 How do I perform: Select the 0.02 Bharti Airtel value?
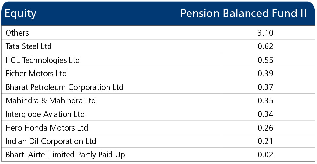pos(266,155)
